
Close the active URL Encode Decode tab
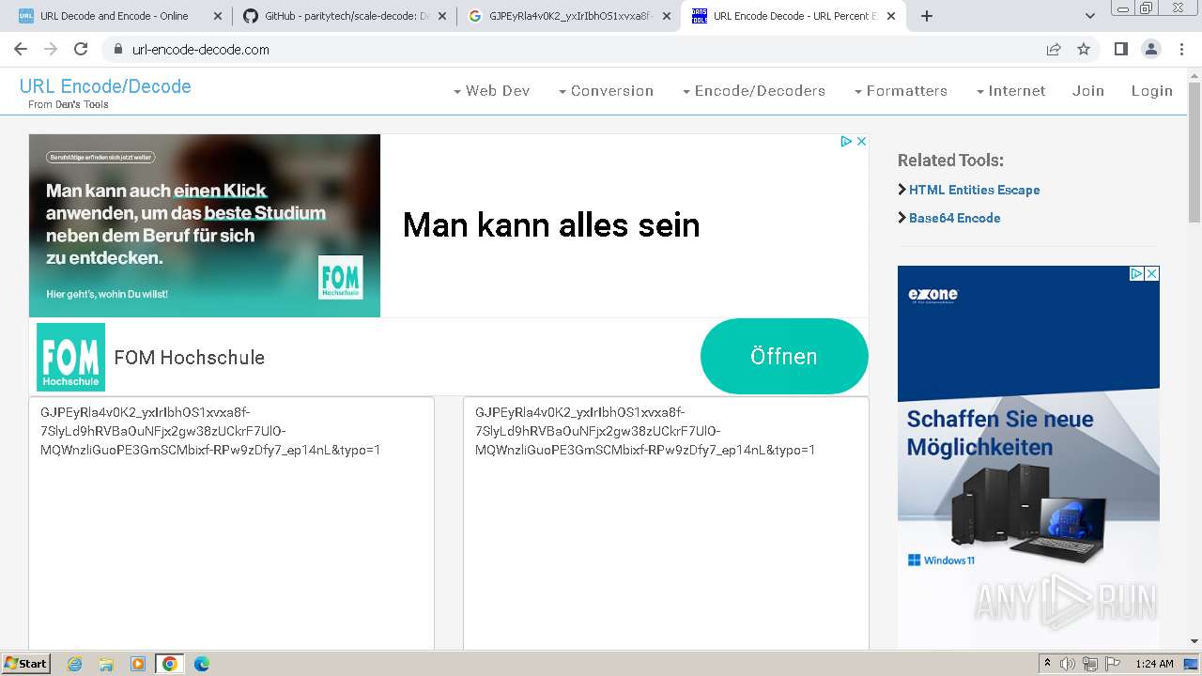(x=891, y=16)
